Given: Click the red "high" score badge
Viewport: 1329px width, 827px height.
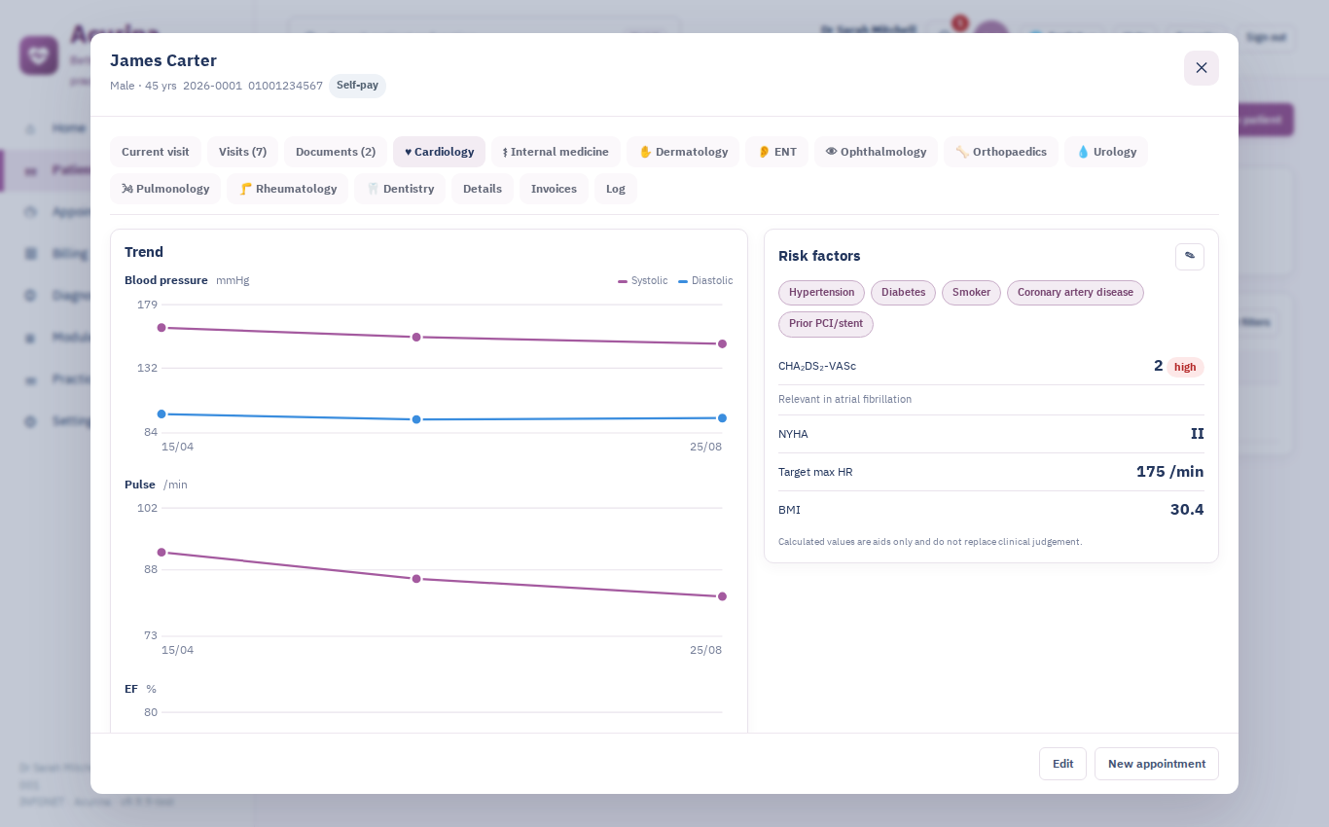Looking at the screenshot, I should click(1185, 367).
